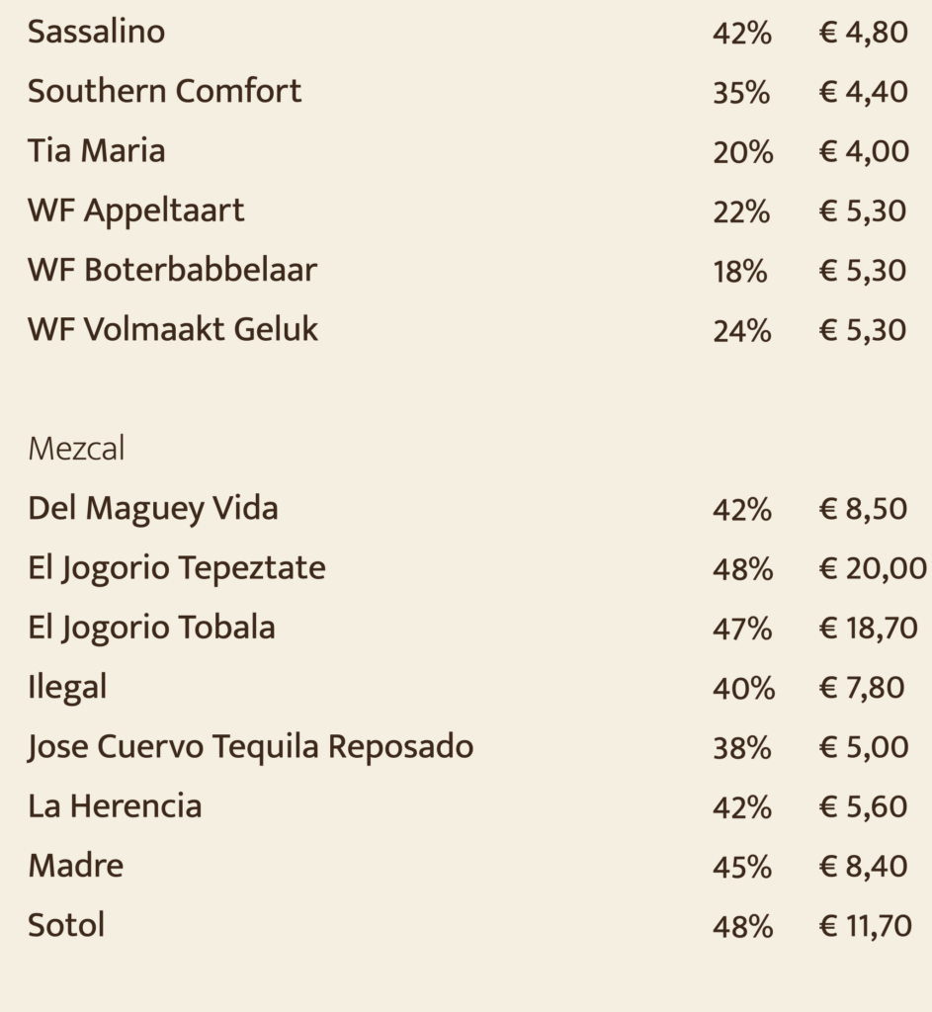Click the El Jogorio Tepeztate item
Viewport: 932px width, 1012px height.
pos(177,569)
